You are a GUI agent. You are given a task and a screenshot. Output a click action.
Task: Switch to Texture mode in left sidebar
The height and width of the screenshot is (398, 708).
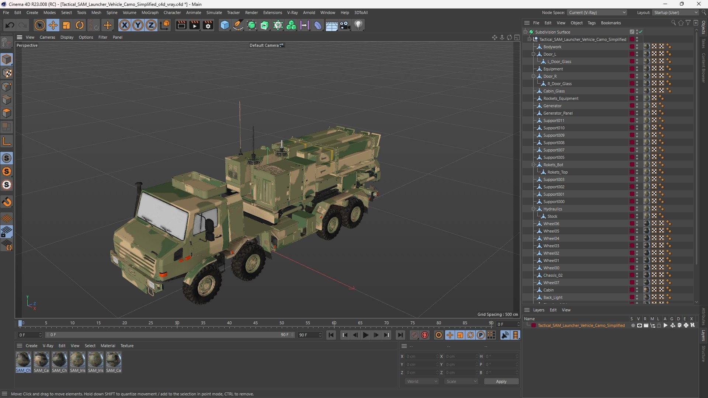click(x=7, y=73)
